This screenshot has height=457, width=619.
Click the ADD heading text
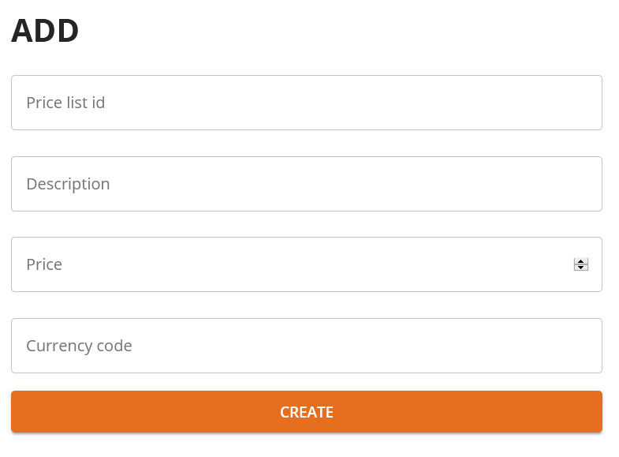(45, 31)
